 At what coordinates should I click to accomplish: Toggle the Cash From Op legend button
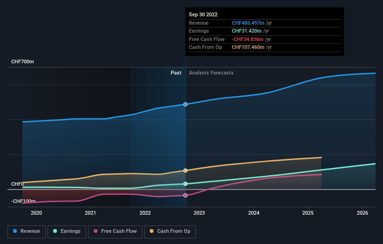pos(170,231)
